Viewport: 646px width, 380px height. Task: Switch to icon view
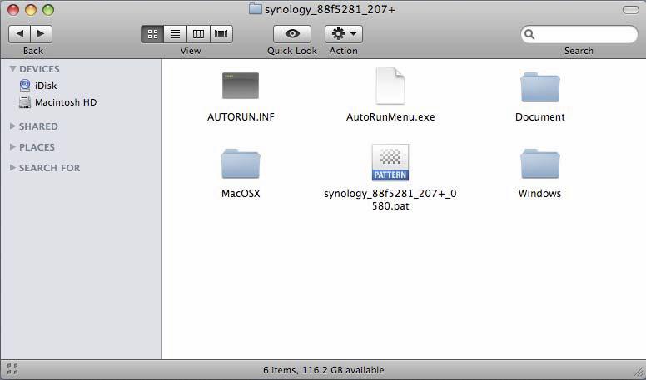pos(152,34)
